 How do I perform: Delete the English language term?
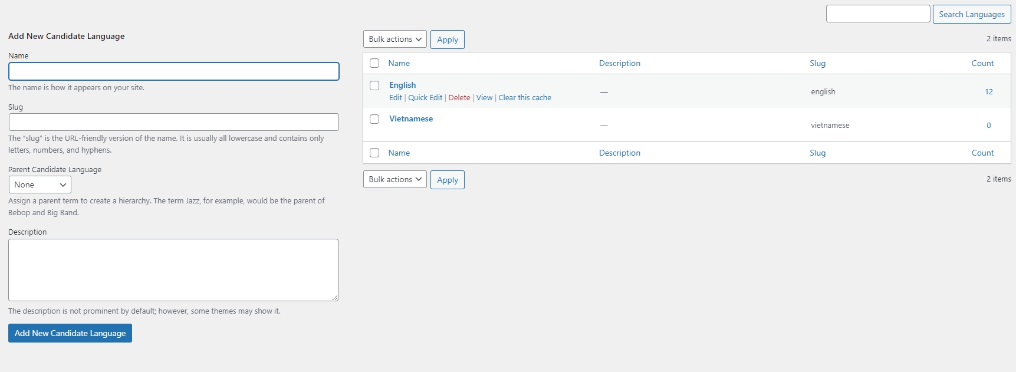coord(459,98)
